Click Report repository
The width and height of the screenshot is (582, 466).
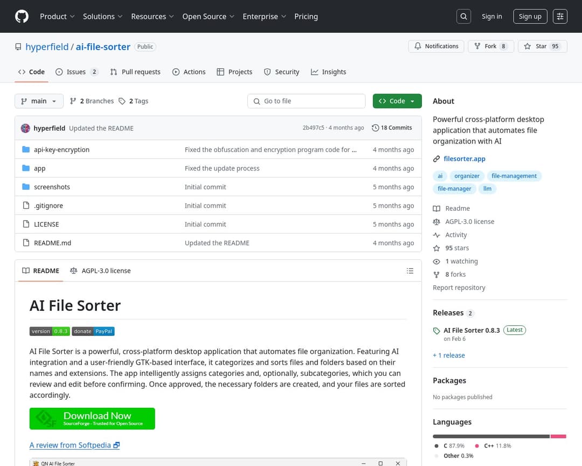[459, 287]
